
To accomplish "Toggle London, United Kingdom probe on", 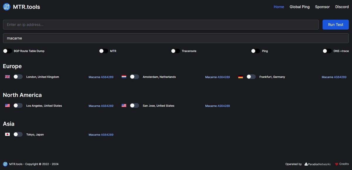I will pos(18,77).
